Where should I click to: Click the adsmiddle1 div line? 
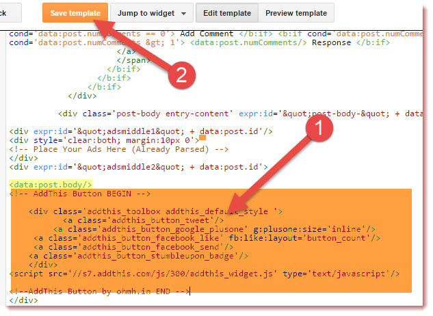point(141,131)
